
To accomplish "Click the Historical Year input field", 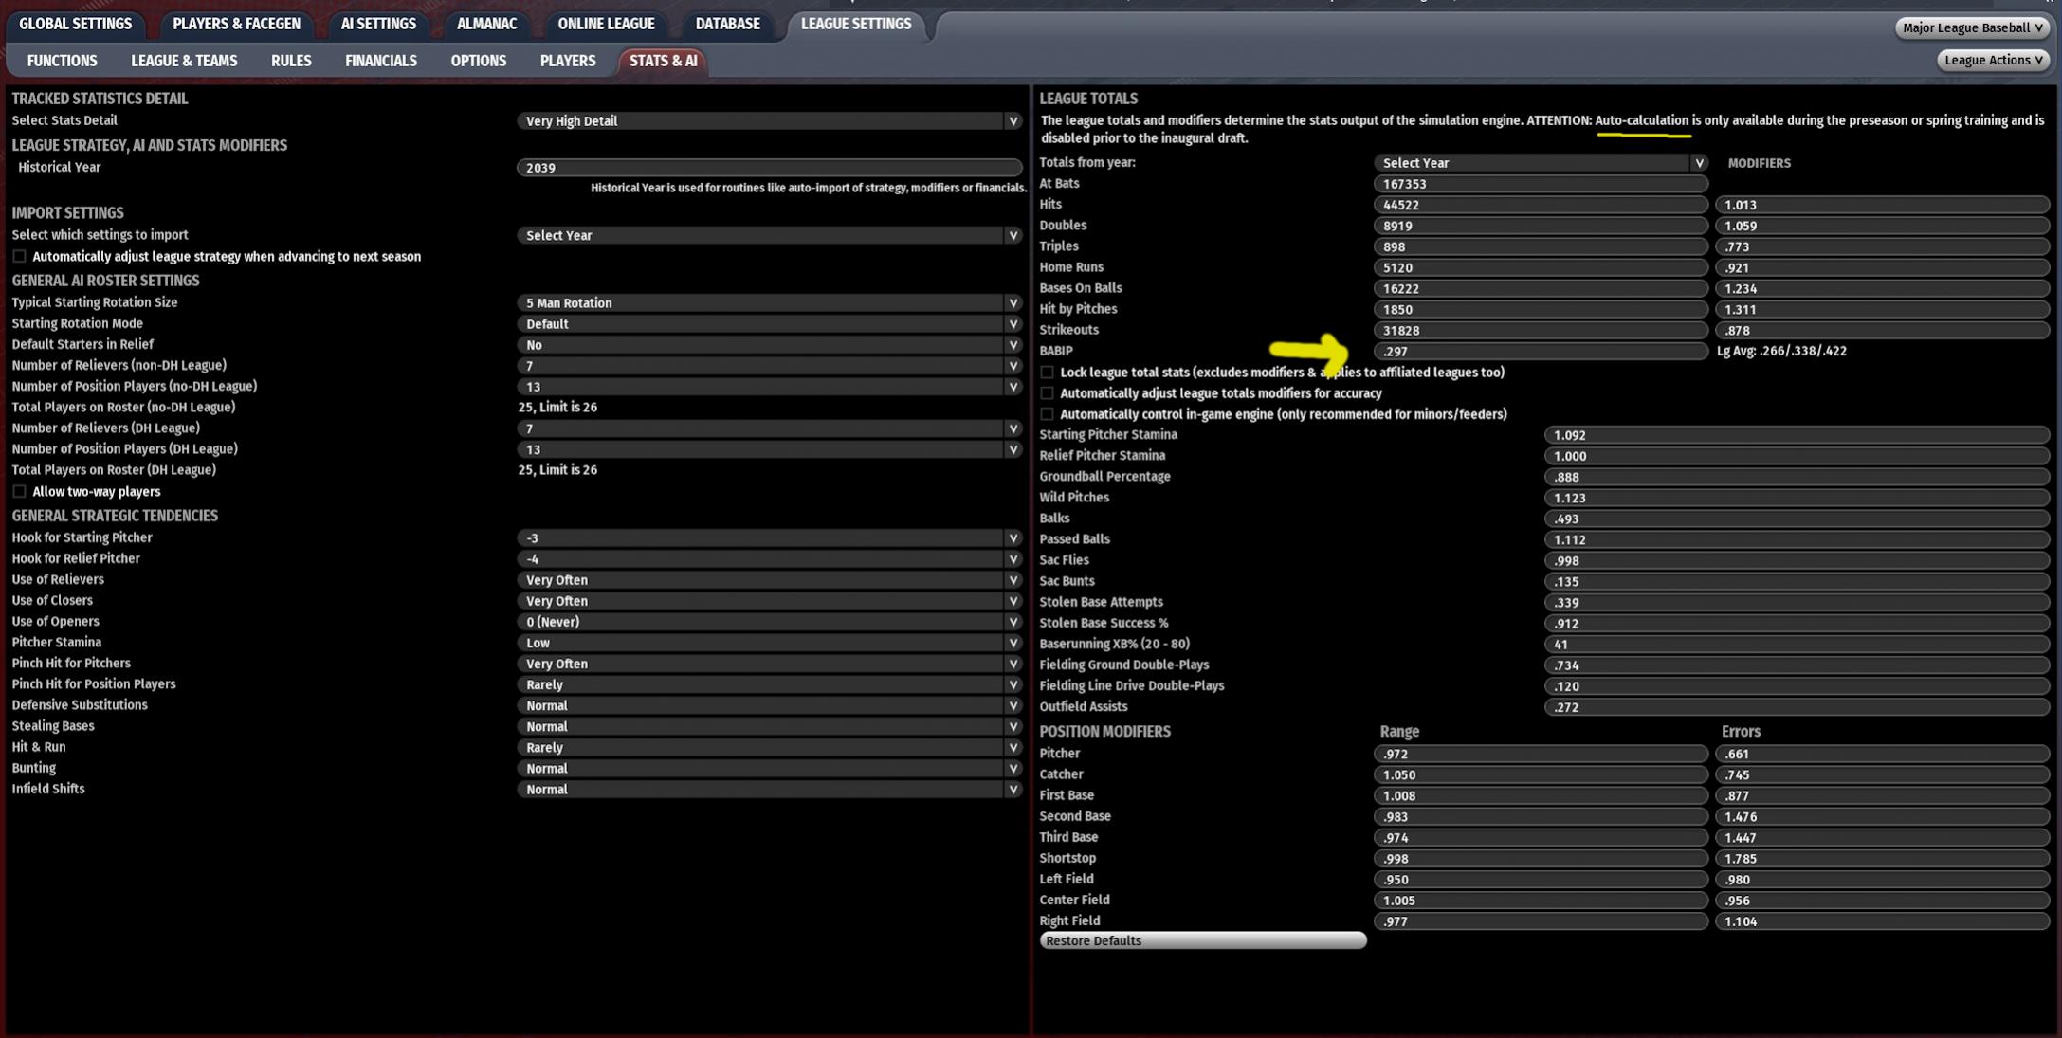I will (x=768, y=168).
